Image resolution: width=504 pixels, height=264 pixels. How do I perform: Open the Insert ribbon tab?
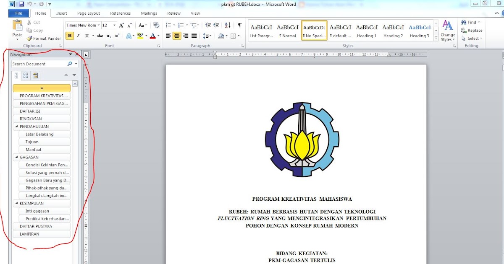[x=61, y=13]
